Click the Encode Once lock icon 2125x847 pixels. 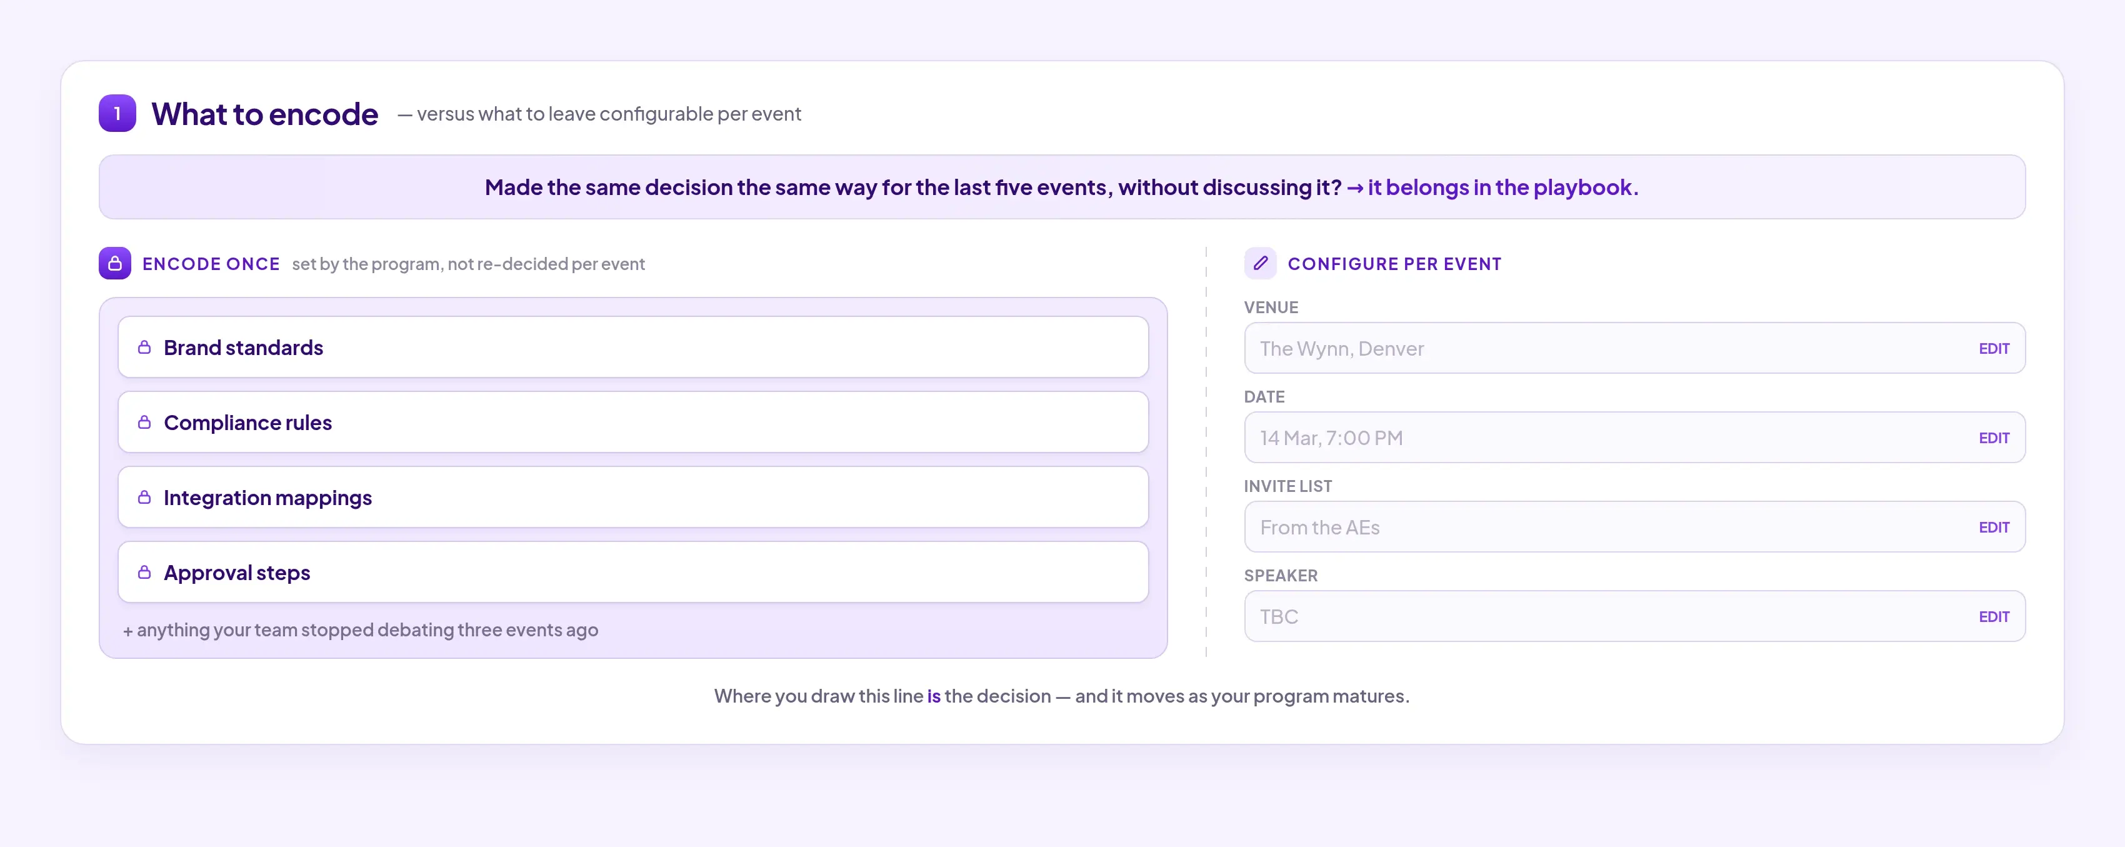click(114, 263)
